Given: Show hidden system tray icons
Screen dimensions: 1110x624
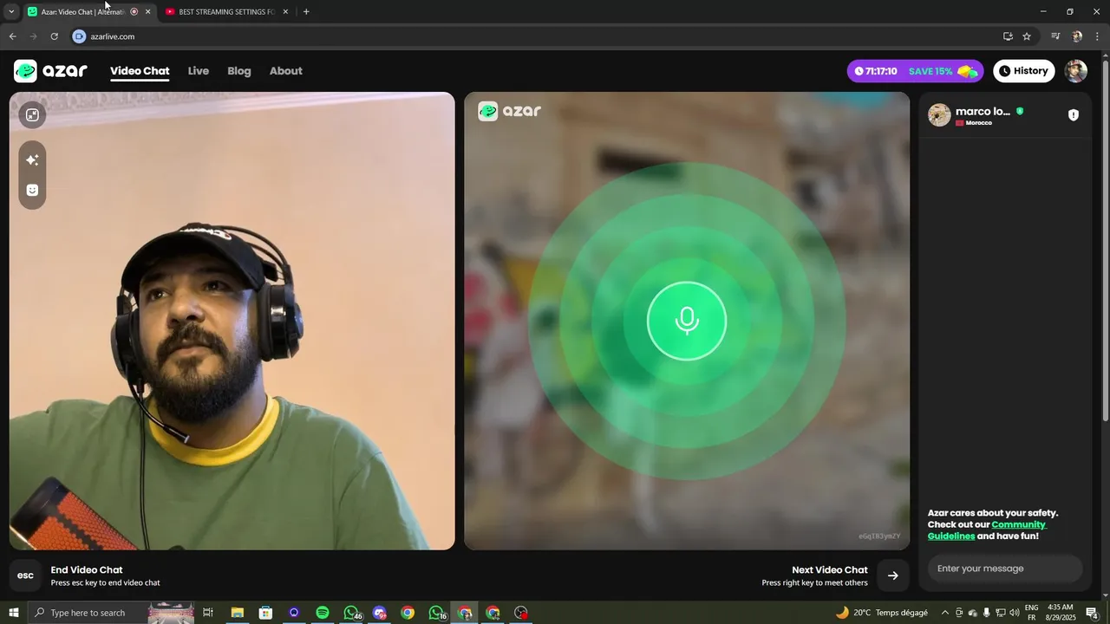Looking at the screenshot, I should [x=945, y=613].
